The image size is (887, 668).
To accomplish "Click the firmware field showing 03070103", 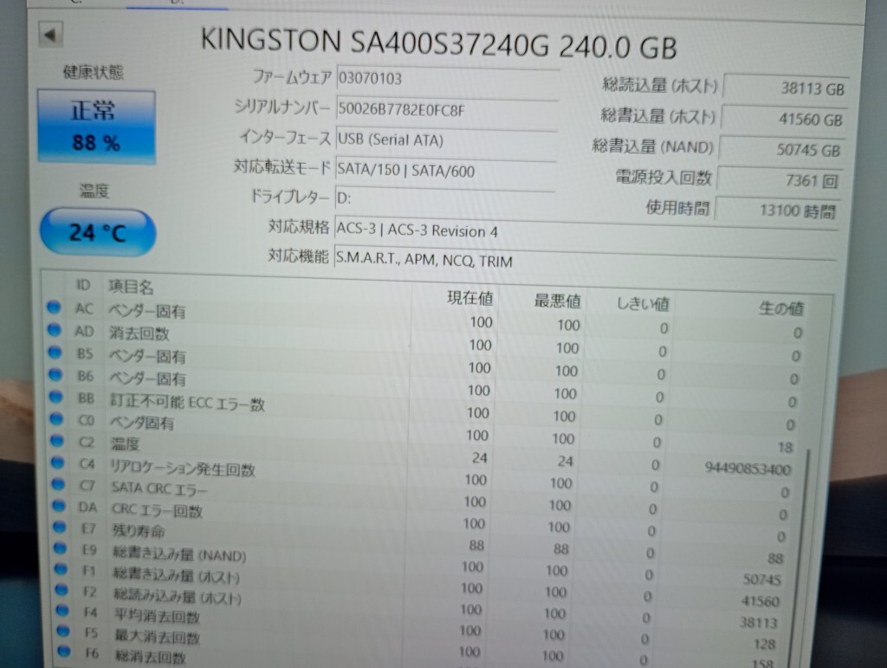I will click(448, 77).
